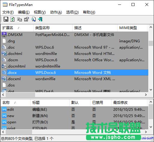This screenshot has height=142, width=154.
Task: Select the edit action row
Action: pyautogui.click(x=74, y=110)
